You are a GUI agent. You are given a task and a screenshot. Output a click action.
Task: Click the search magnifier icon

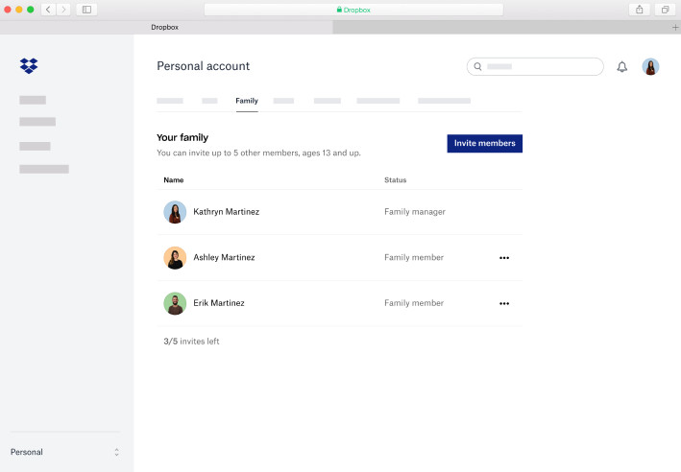(x=477, y=66)
